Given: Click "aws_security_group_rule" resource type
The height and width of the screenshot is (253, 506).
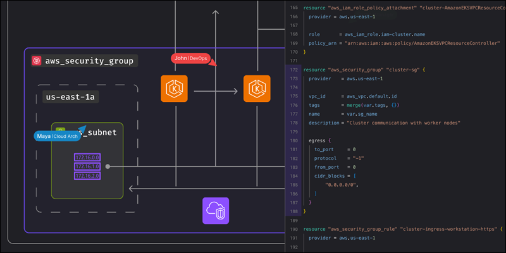Looking at the screenshot, I should (362, 229).
